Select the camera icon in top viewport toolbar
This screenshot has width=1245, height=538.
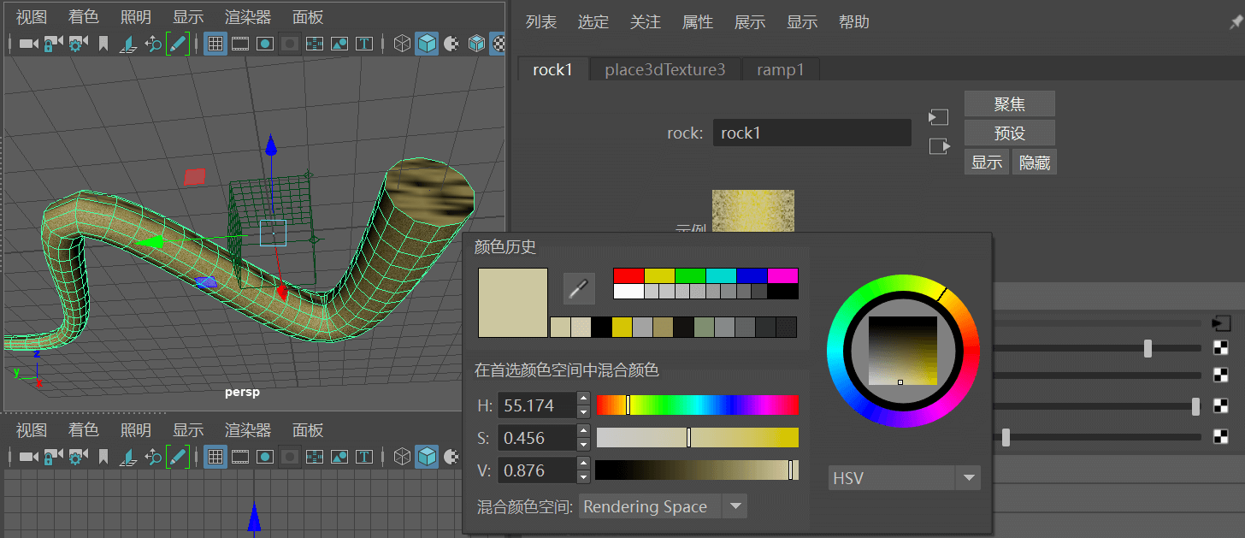[x=28, y=43]
